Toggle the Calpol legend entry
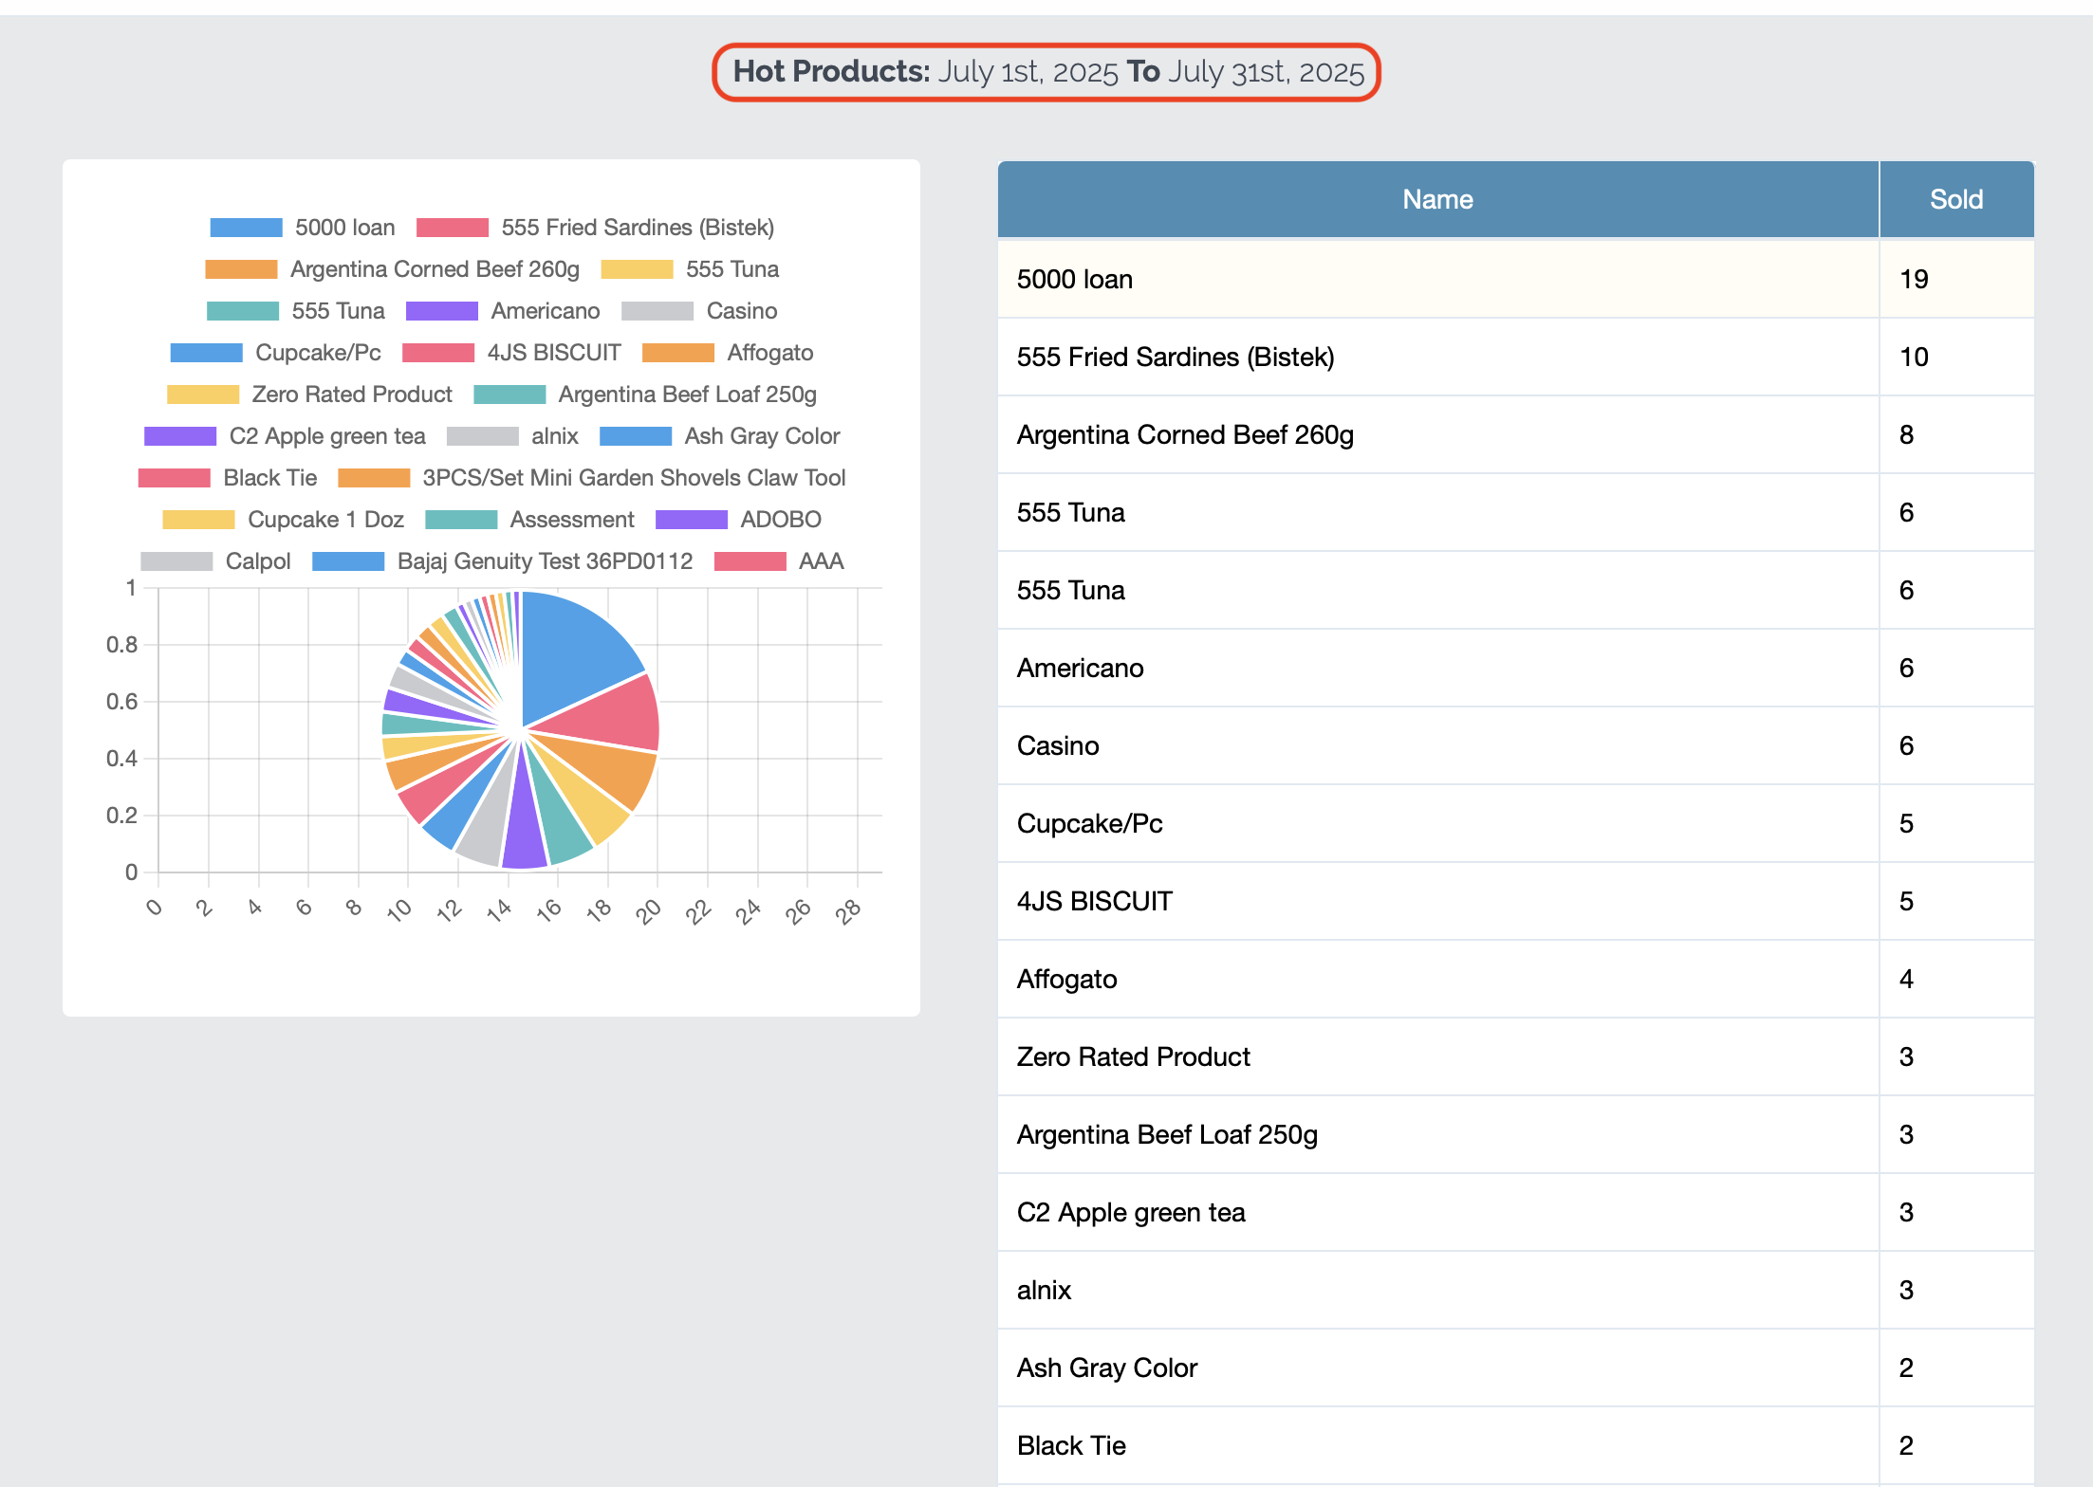 [256, 561]
